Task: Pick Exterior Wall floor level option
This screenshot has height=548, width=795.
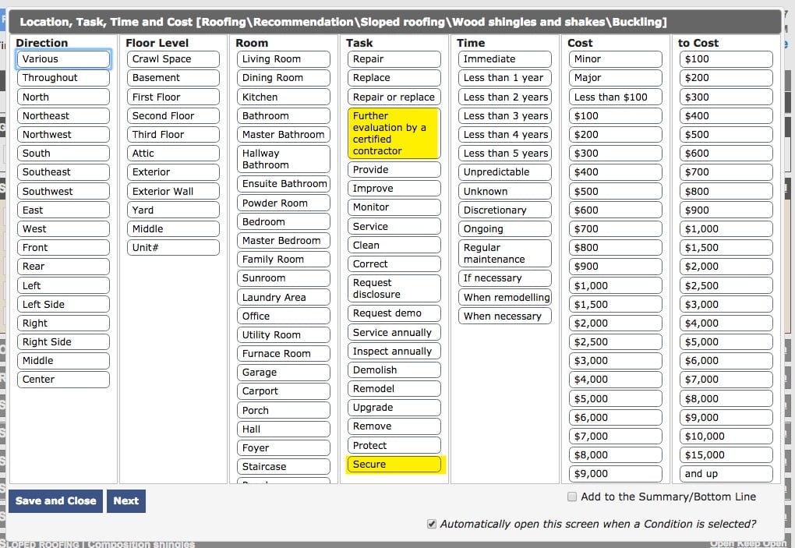Action: [x=173, y=192]
